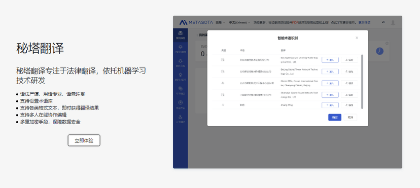Click the first sidebar briefcase icon
The height and width of the screenshot is (188, 420).
180,33
